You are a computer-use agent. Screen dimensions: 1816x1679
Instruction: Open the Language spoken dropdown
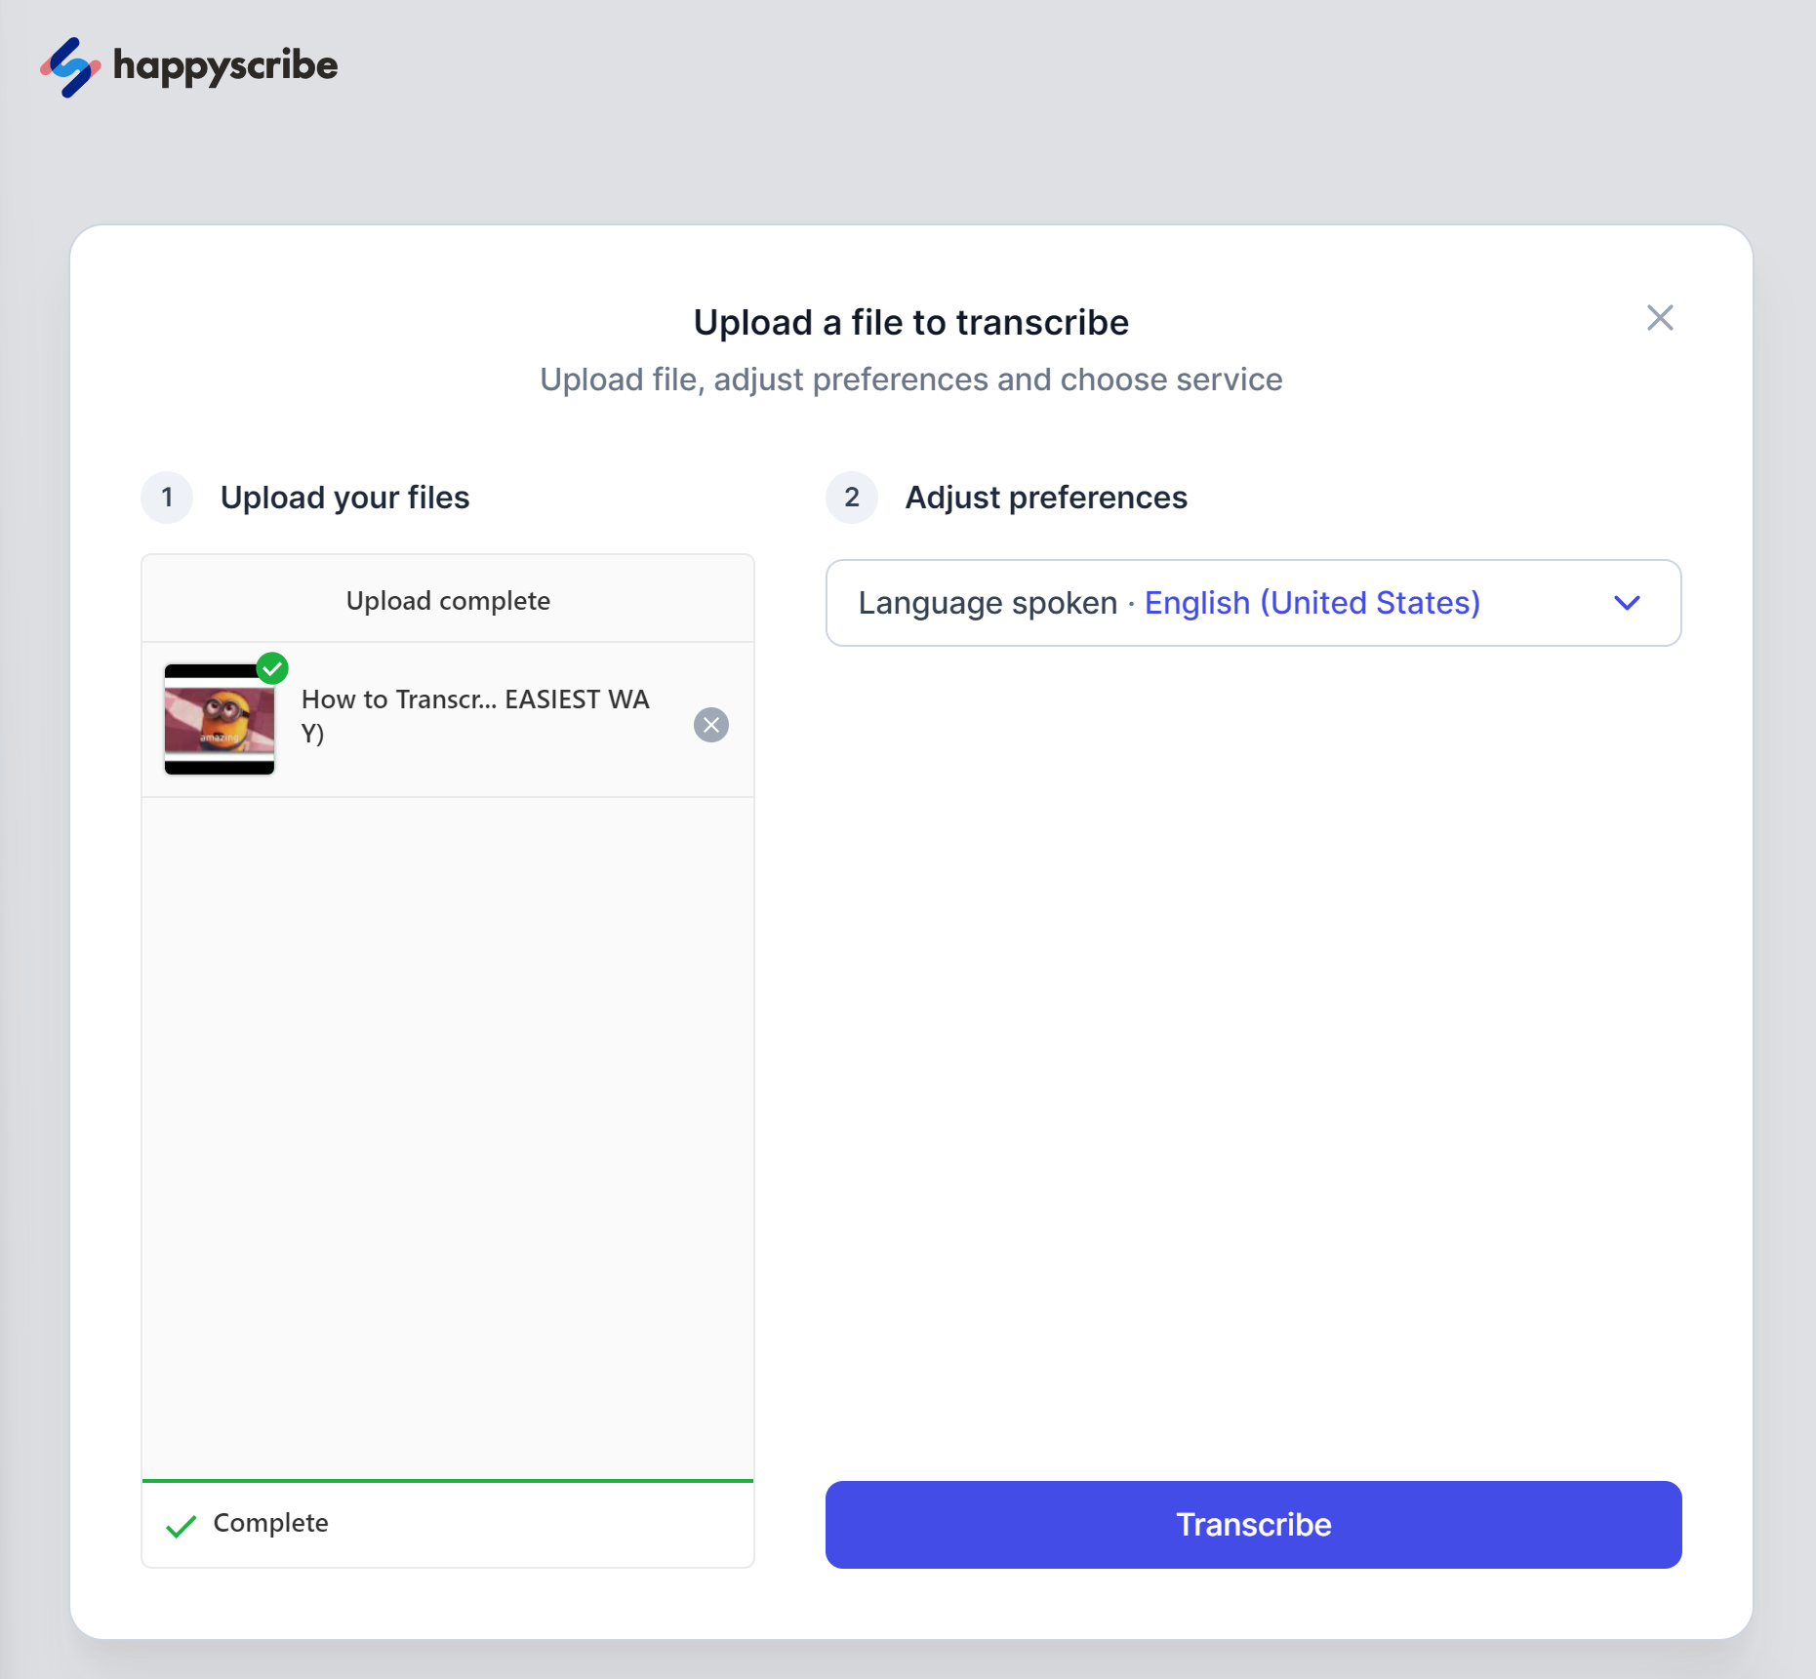point(1253,603)
